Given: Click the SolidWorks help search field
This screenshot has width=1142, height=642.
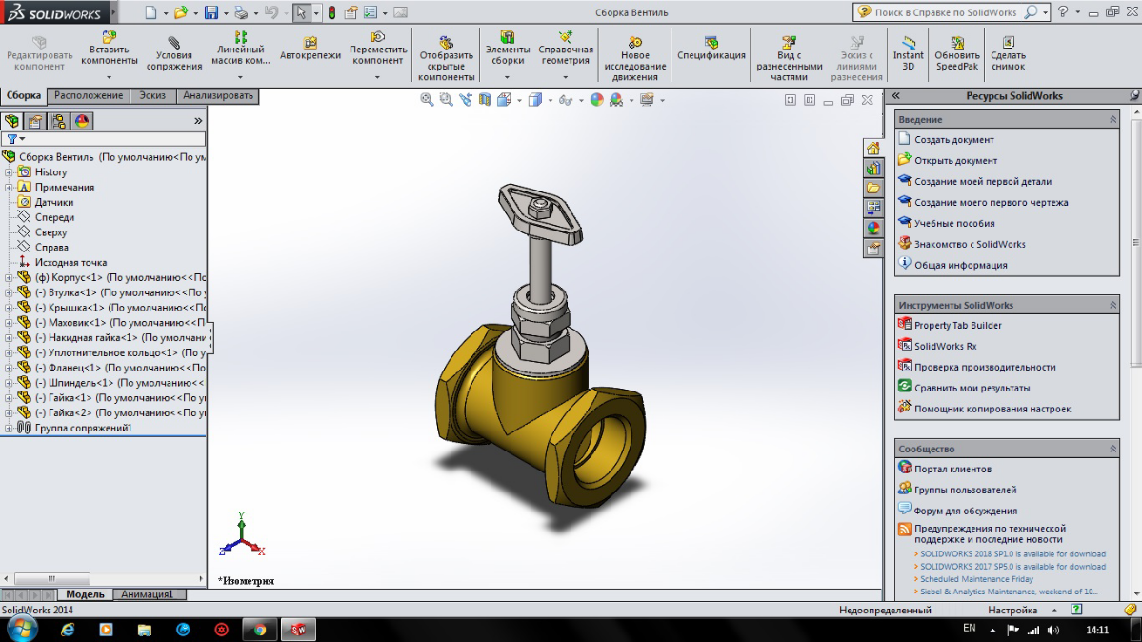Looking at the screenshot, I should point(948,12).
